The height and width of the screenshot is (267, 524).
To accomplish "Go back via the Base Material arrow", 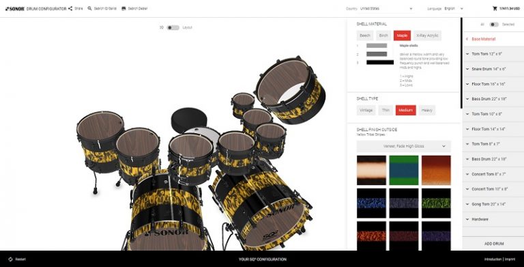I will (x=467, y=39).
